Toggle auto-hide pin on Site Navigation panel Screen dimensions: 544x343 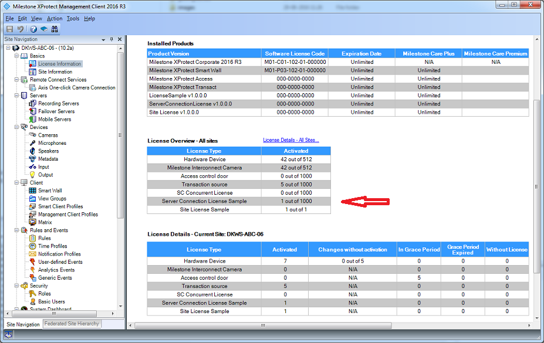111,39
